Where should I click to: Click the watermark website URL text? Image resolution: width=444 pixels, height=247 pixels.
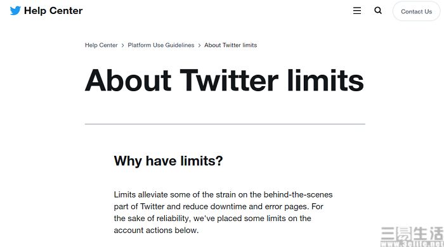tap(412, 244)
